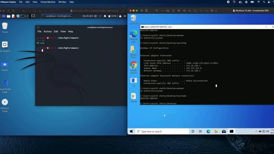This screenshot has width=274, height=154.
Task: Open the Trash icon on Kali desktop
Action: coord(5,26)
